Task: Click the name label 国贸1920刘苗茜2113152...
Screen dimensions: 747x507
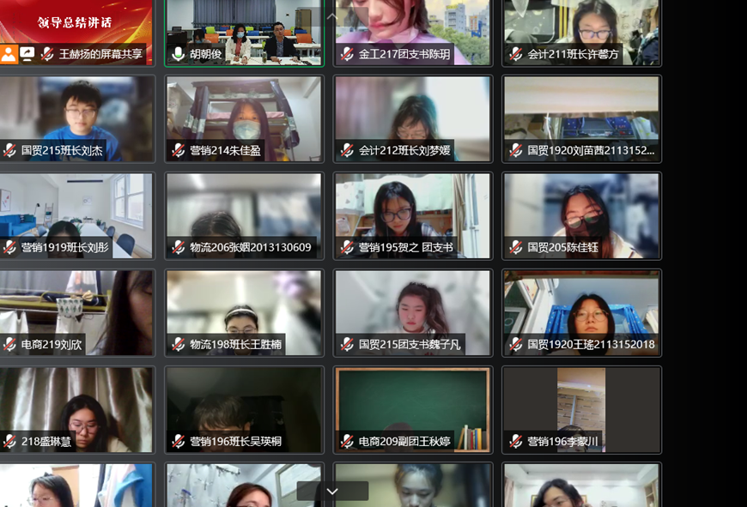Action: [590, 151]
